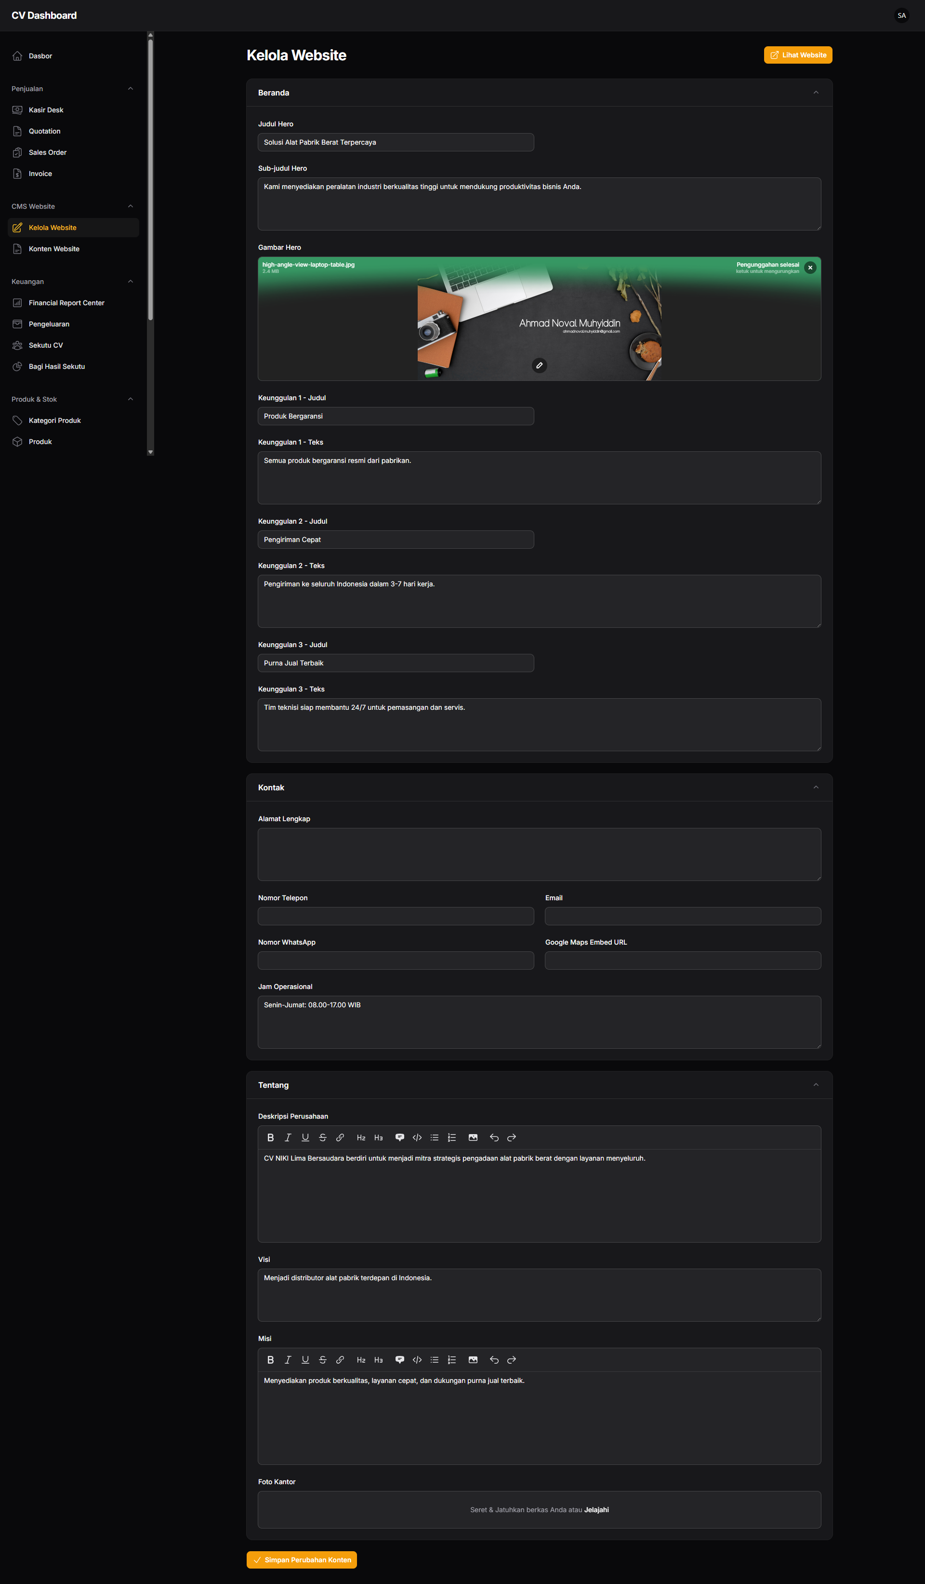The width and height of the screenshot is (925, 1584).
Task: Toggle strikethrough in Deskripsi Perusahaan editor
Action: pos(323,1137)
